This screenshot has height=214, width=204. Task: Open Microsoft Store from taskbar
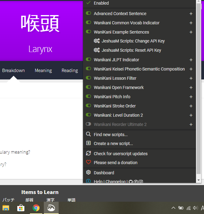point(21,208)
